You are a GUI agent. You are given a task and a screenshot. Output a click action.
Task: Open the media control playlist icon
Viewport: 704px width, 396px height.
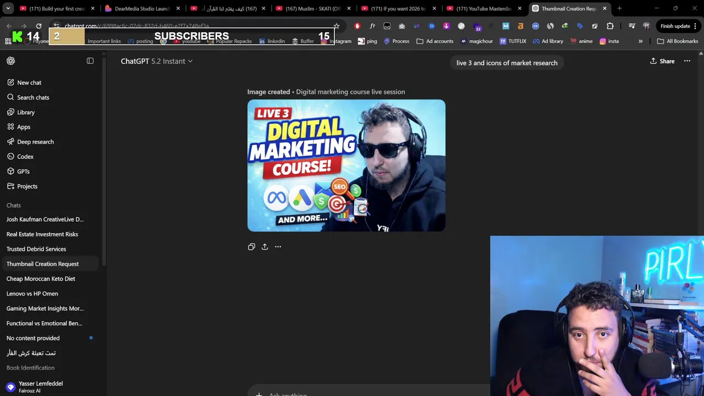pos(632,26)
